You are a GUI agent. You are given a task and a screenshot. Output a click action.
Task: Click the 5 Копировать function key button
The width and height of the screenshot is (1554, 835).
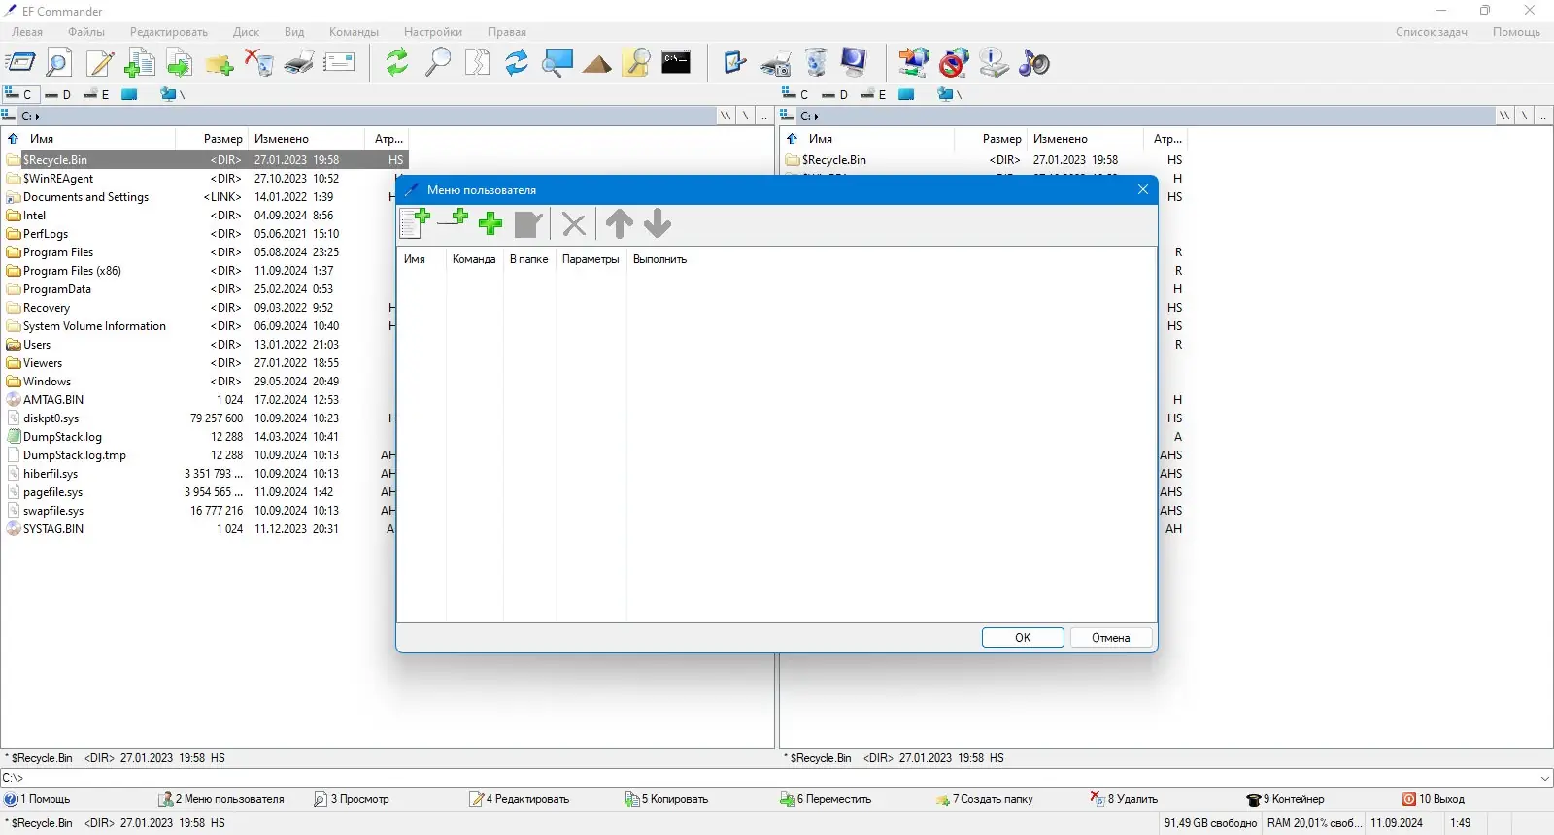(x=666, y=799)
